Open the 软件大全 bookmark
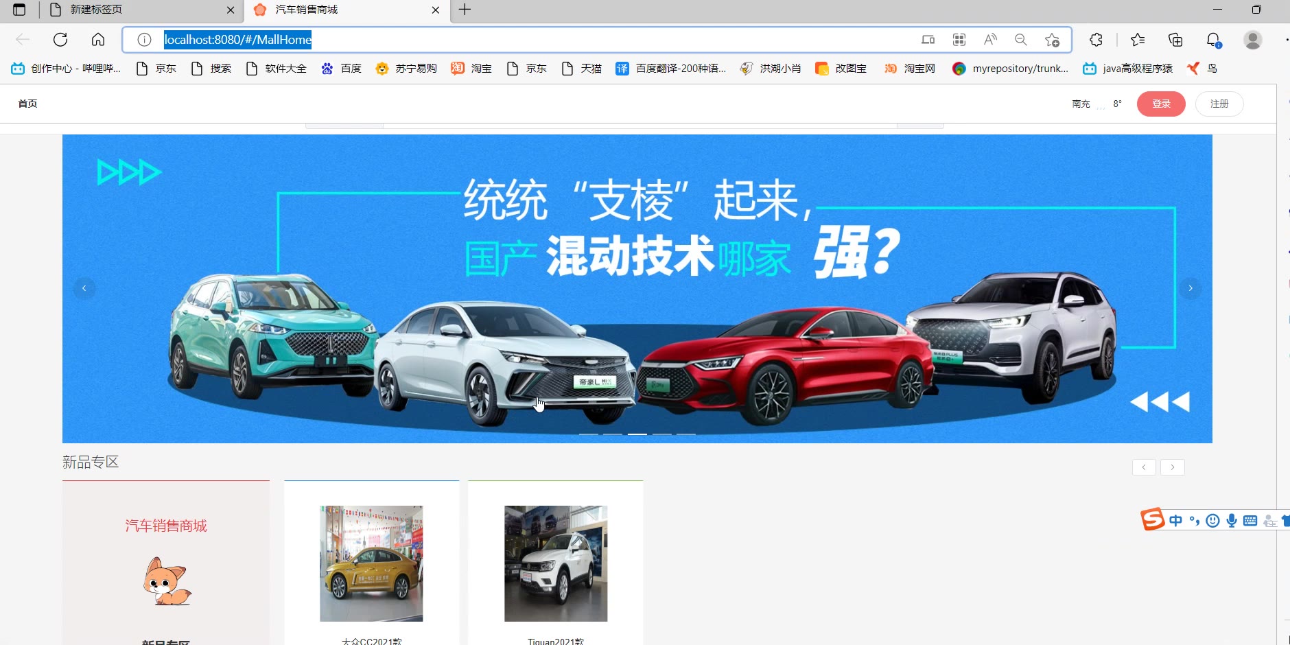Screen dimensions: 1290x645 (277, 69)
